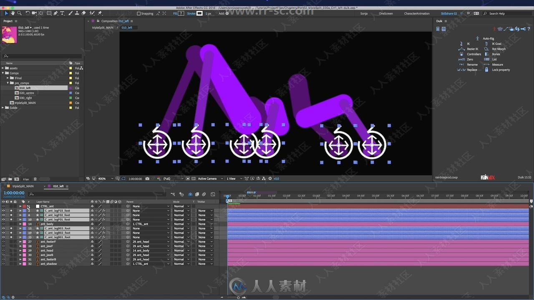Viewport: 534px width, 300px height.
Task: Open parent dropdown for ant_body layer
Action: (x=150, y=224)
